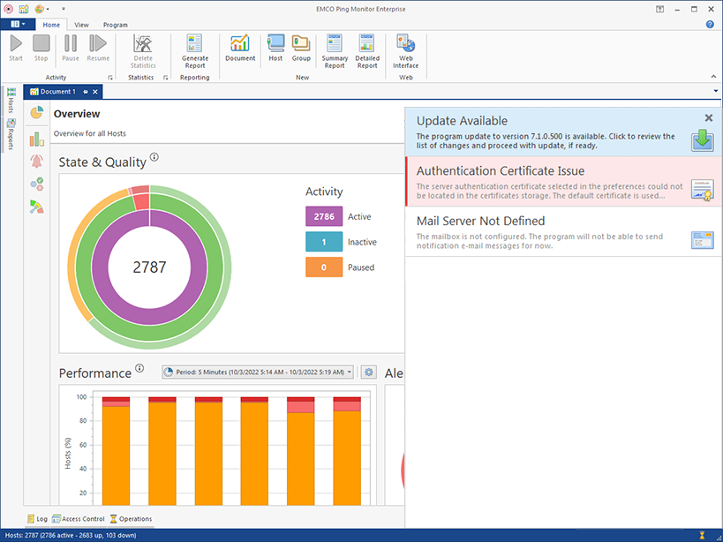
Task: Pin the Document 1 tab
Action: (x=86, y=92)
